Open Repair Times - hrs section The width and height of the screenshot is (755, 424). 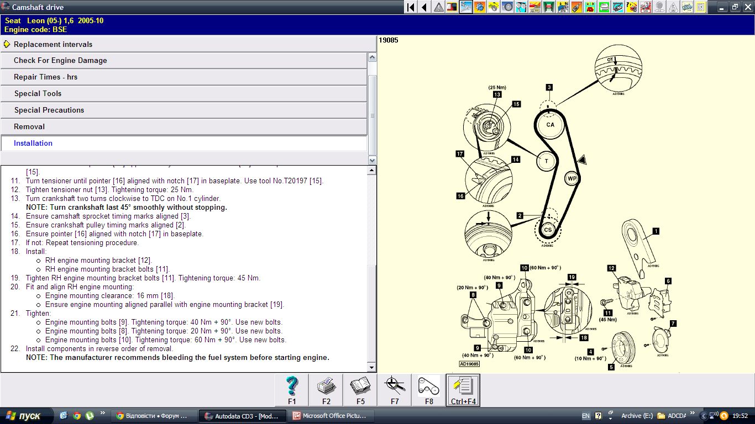(183, 77)
